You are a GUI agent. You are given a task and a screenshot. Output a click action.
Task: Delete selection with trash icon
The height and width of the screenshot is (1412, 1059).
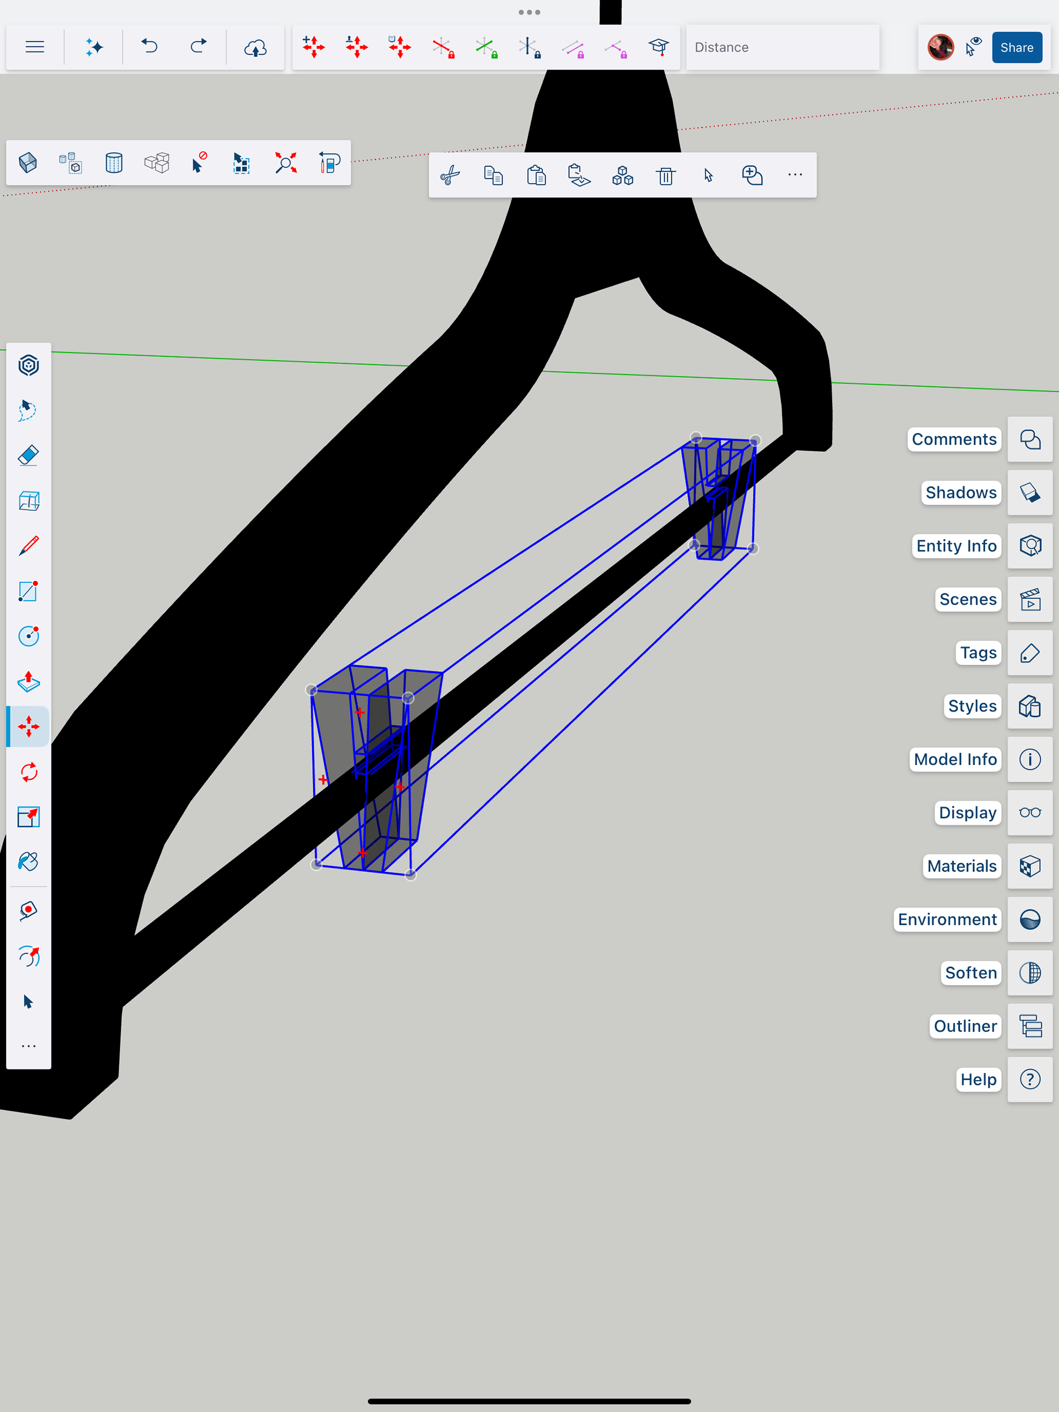click(666, 175)
